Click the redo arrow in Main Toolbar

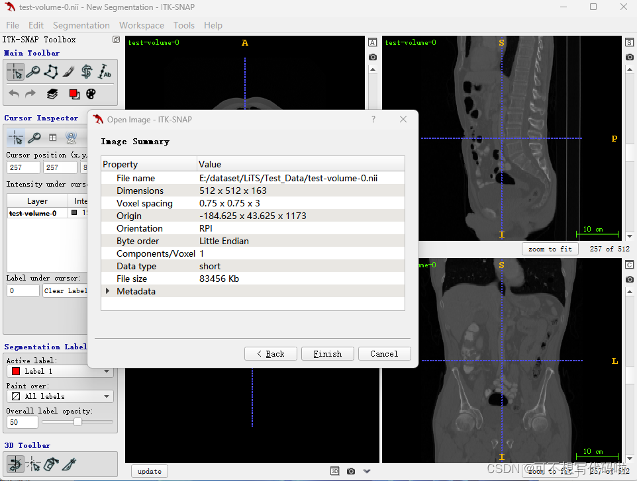click(x=30, y=94)
